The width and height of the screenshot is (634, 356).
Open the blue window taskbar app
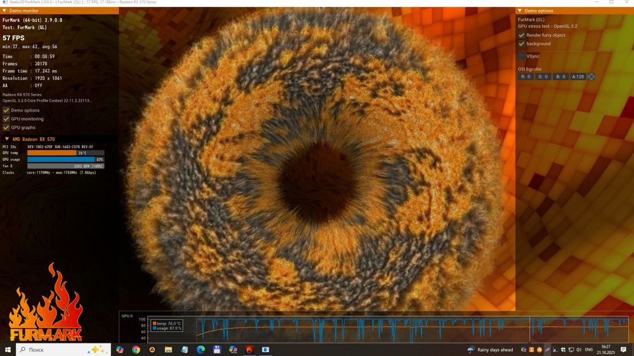(x=265, y=350)
